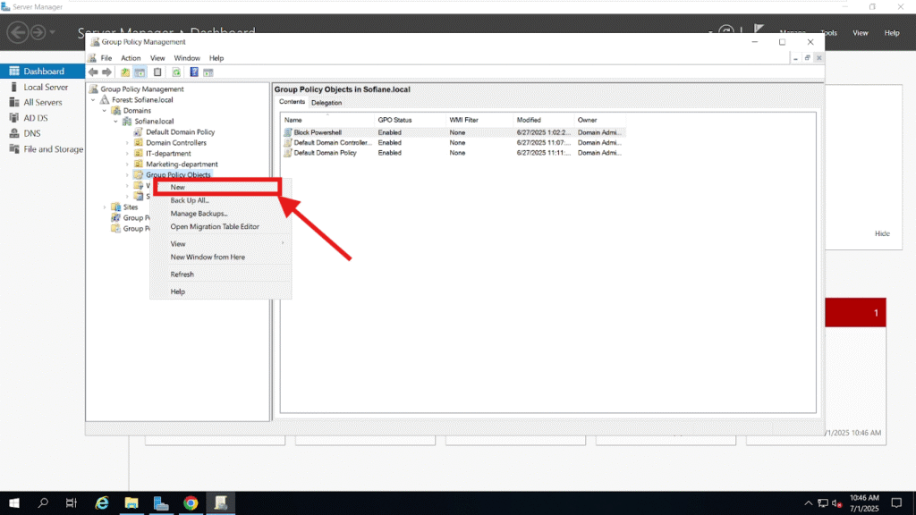
Task: Select the Block Powershell GPO row
Action: [x=454, y=132]
